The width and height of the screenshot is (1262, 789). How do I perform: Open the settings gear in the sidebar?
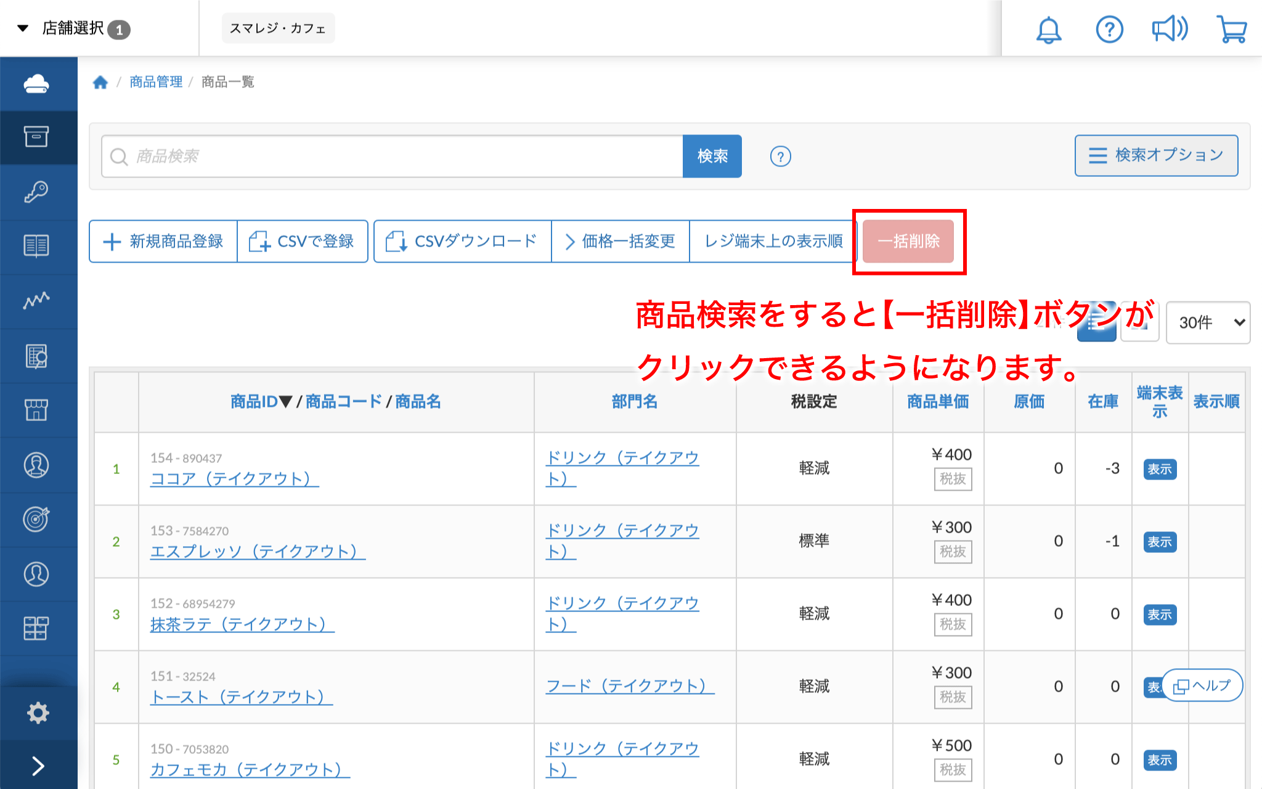38,713
